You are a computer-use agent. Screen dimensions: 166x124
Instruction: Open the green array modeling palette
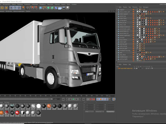pos(52,8)
